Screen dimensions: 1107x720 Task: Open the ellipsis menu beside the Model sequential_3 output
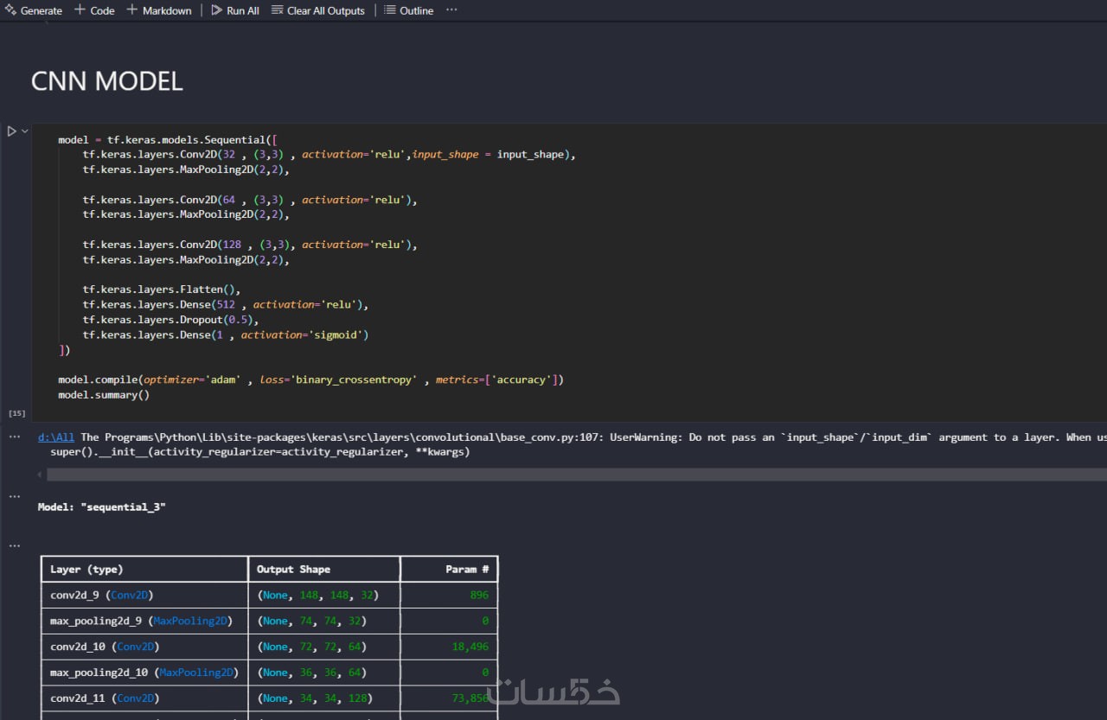click(14, 497)
